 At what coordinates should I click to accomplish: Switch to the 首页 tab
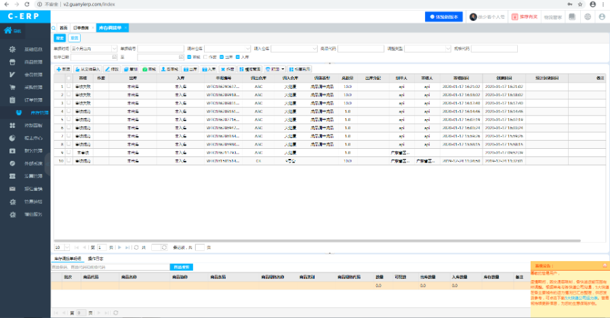coord(63,27)
